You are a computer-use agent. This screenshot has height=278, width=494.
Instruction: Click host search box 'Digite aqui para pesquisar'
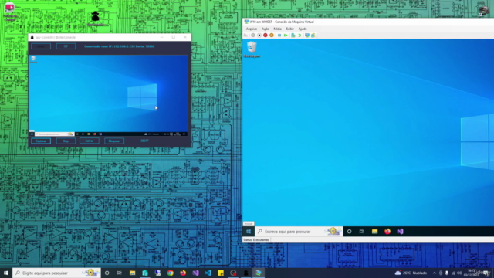(56, 273)
